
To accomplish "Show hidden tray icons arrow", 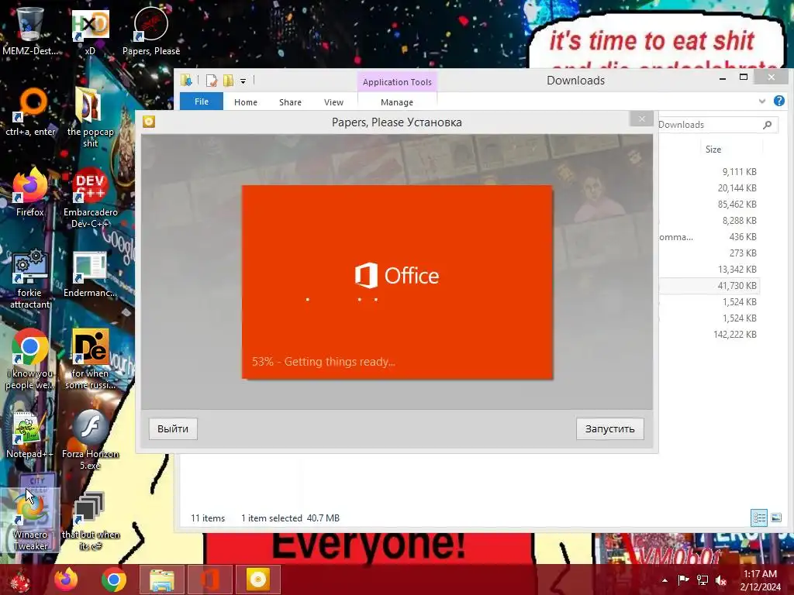I will [665, 580].
